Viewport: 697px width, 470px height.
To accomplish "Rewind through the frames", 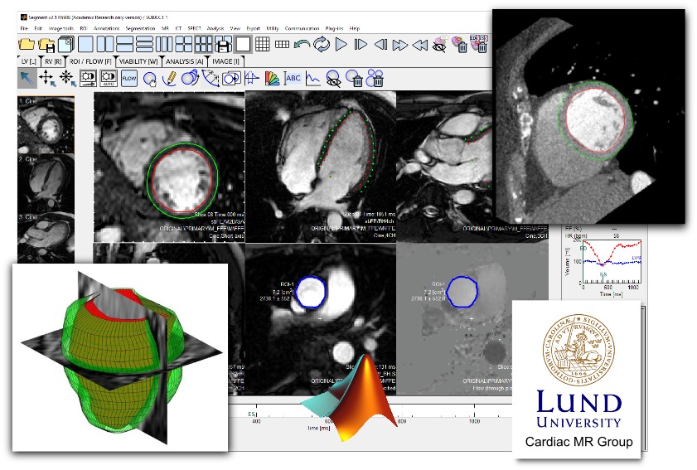I will (420, 45).
